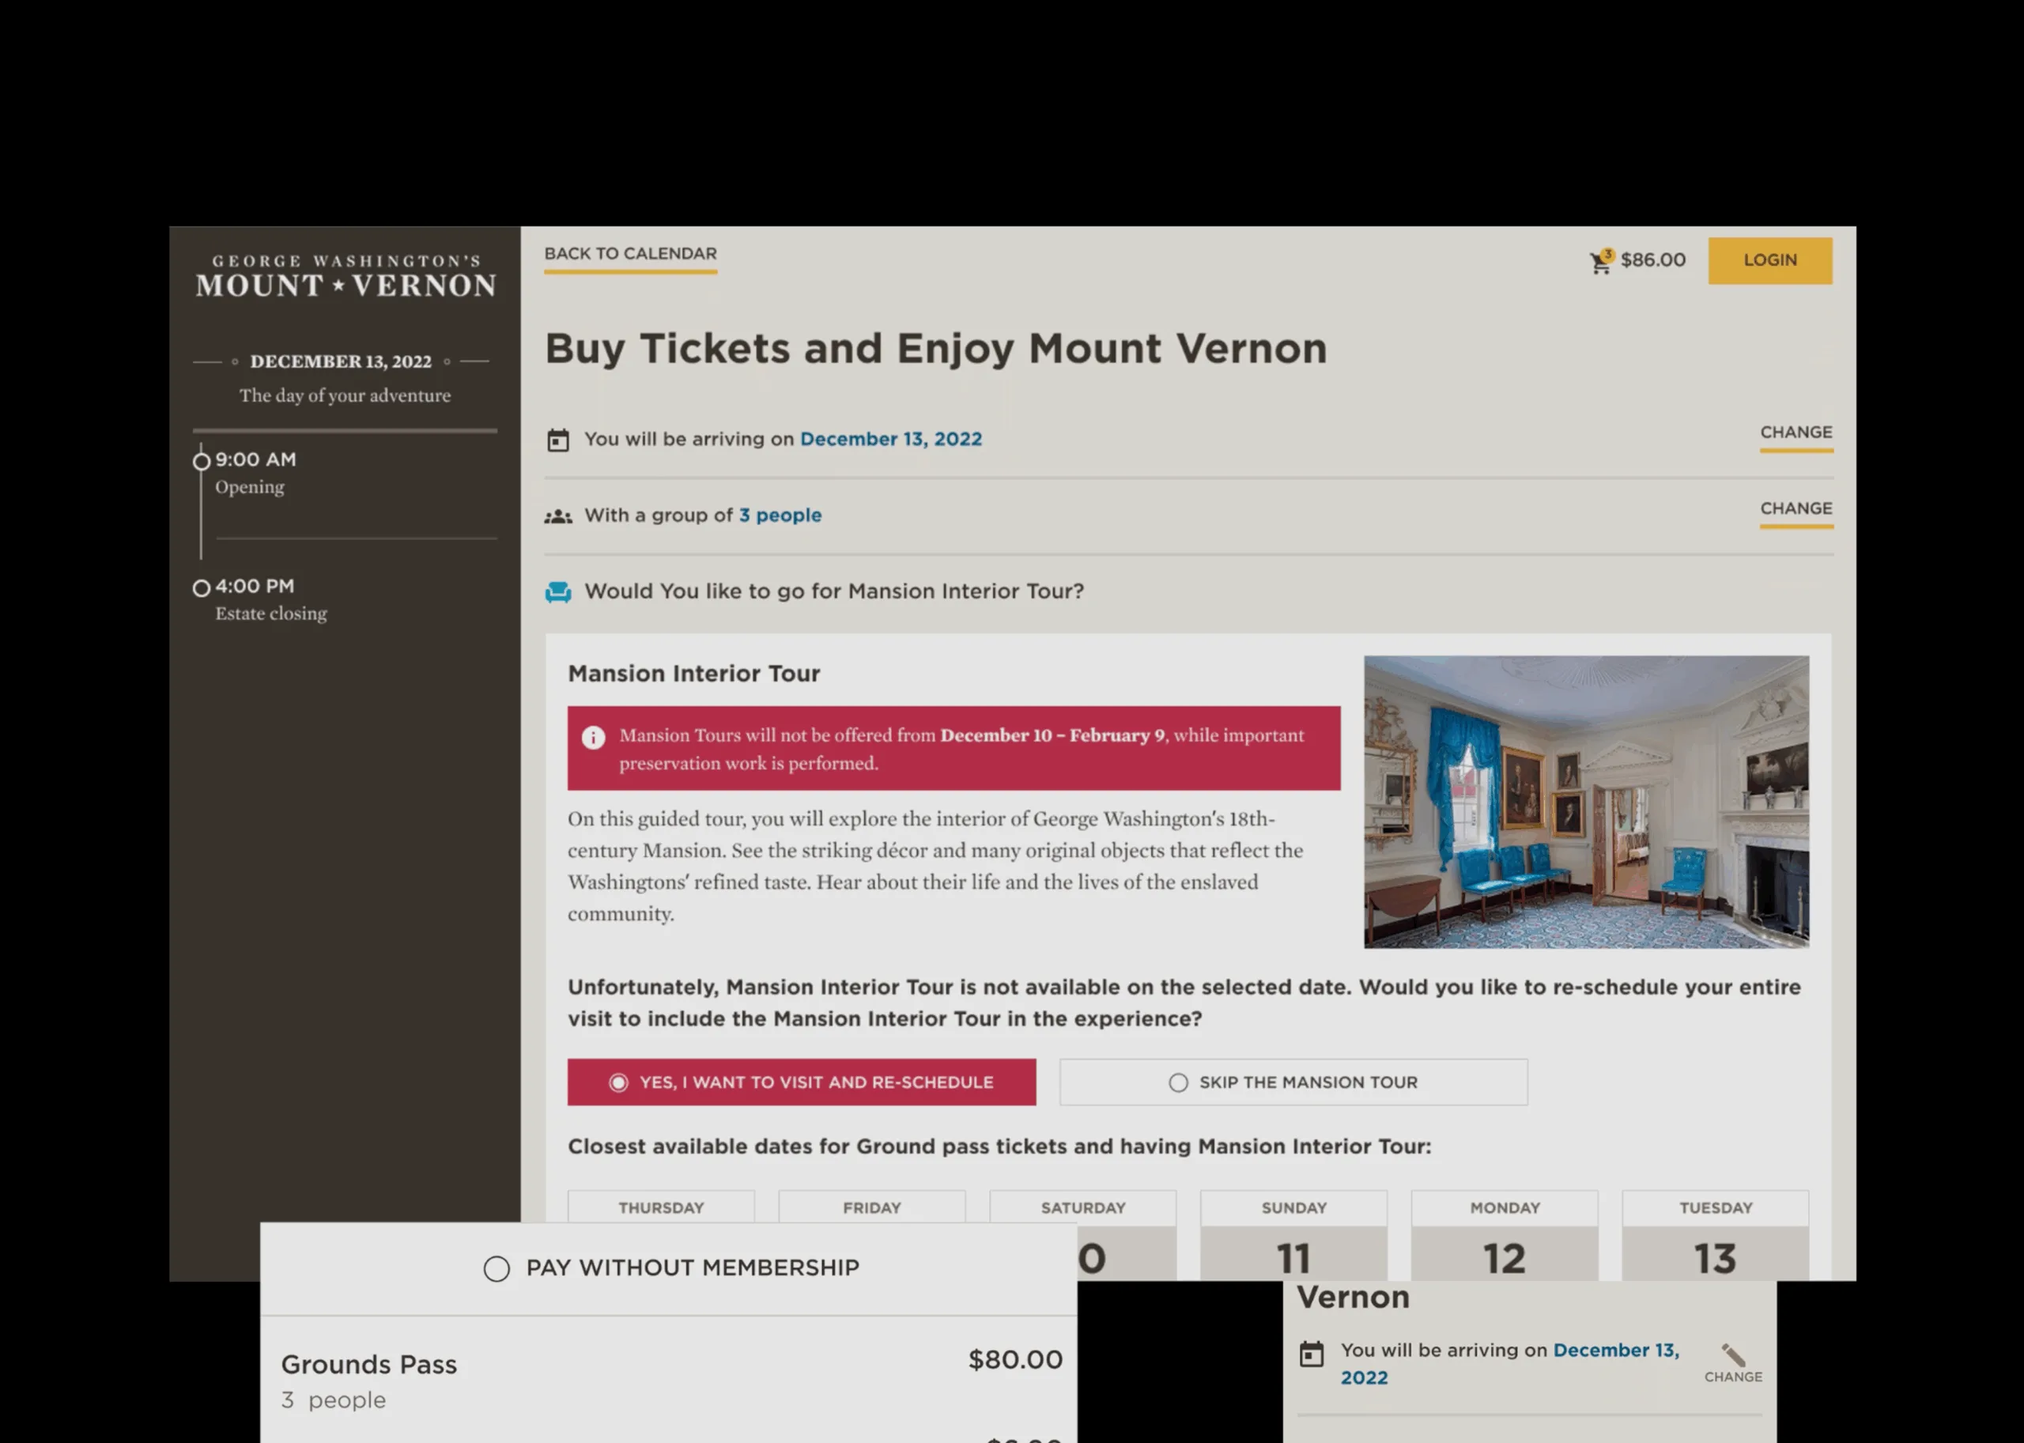Click the 9:00 AM Opening timeline marker

pos(202,462)
